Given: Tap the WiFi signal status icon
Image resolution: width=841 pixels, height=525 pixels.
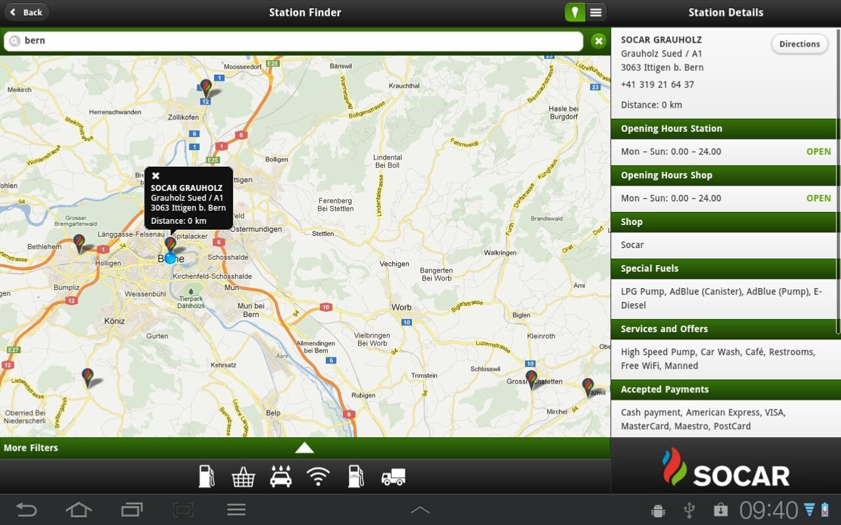Looking at the screenshot, I should (809, 509).
